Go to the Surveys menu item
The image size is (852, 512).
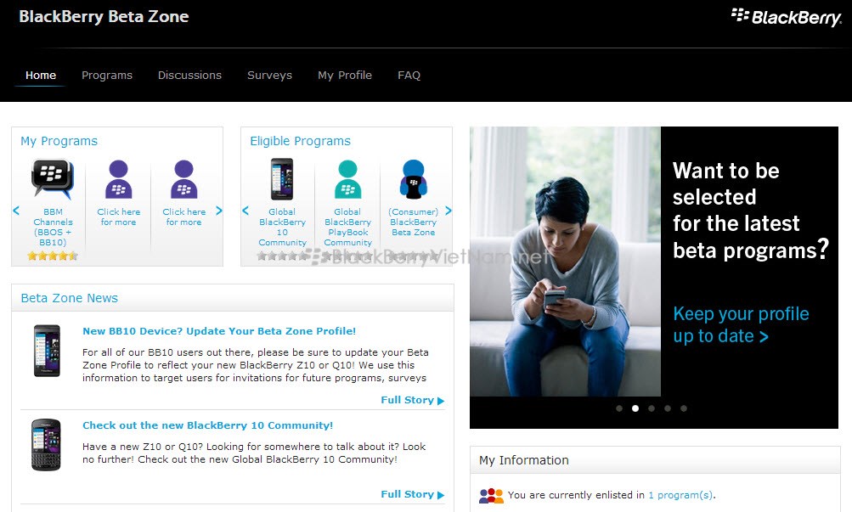pos(269,75)
